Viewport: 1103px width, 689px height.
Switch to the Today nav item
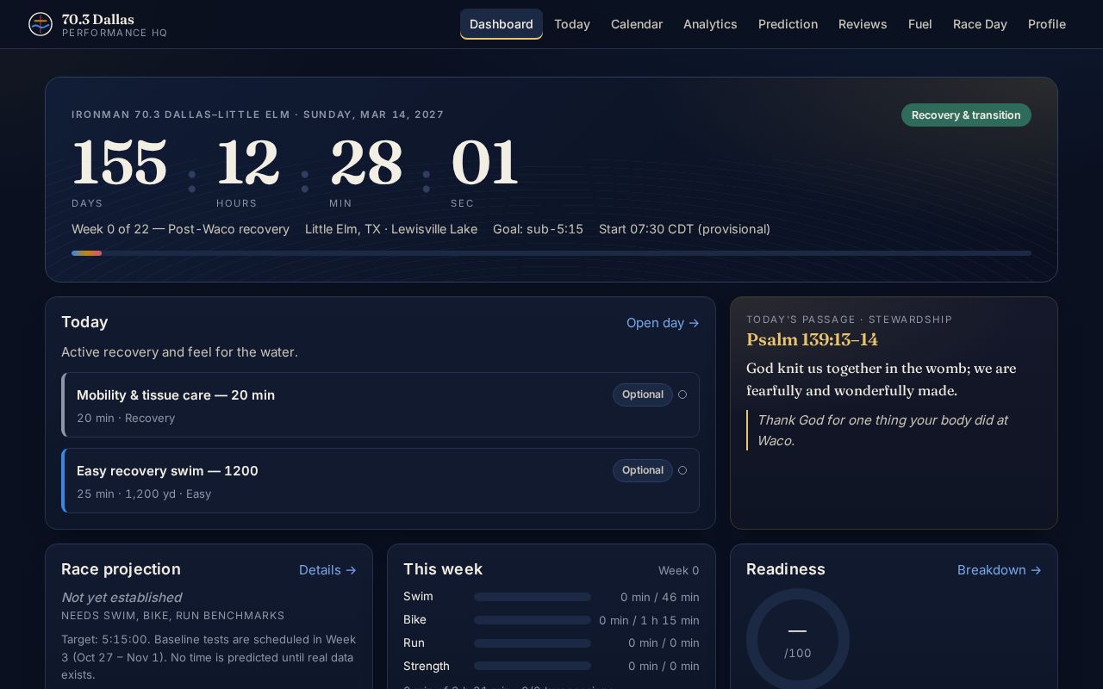[x=572, y=24]
